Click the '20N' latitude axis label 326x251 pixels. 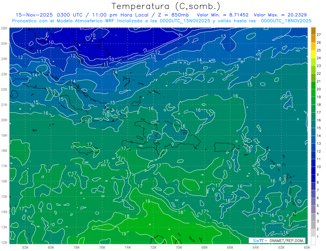click(x=4, y=120)
